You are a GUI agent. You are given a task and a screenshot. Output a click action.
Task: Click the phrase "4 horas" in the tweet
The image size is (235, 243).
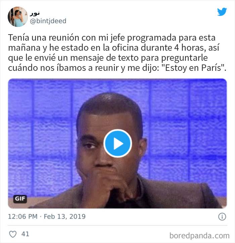click(x=190, y=48)
